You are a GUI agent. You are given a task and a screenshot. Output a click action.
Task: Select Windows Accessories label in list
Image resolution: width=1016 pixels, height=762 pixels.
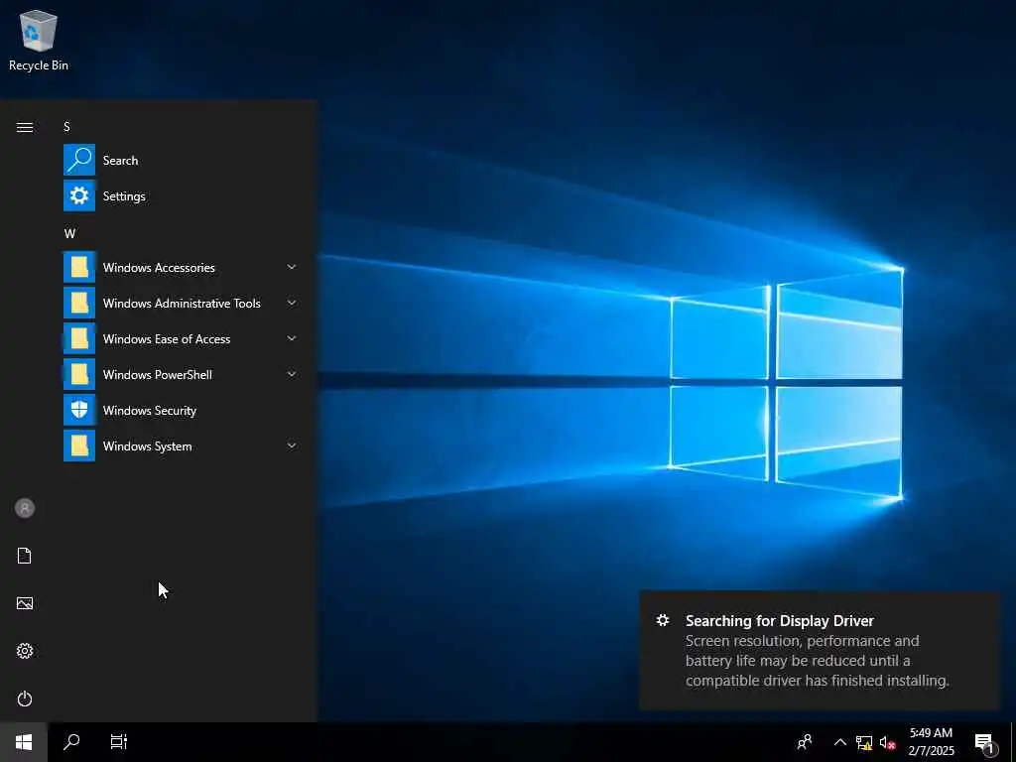click(159, 268)
